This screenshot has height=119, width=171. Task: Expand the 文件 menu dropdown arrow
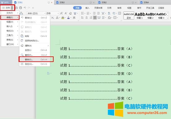click(12, 8)
